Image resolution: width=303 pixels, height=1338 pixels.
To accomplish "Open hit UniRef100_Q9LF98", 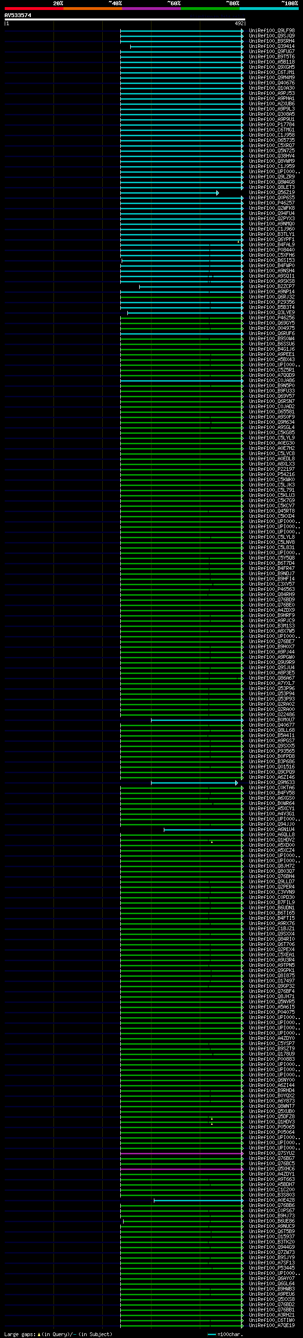I will [272, 31].
